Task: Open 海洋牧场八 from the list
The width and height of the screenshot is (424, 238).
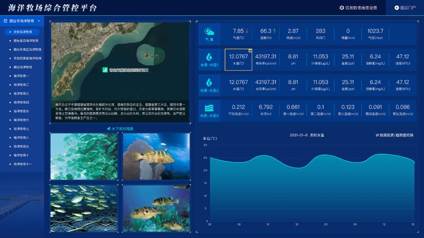Action: click(x=21, y=138)
